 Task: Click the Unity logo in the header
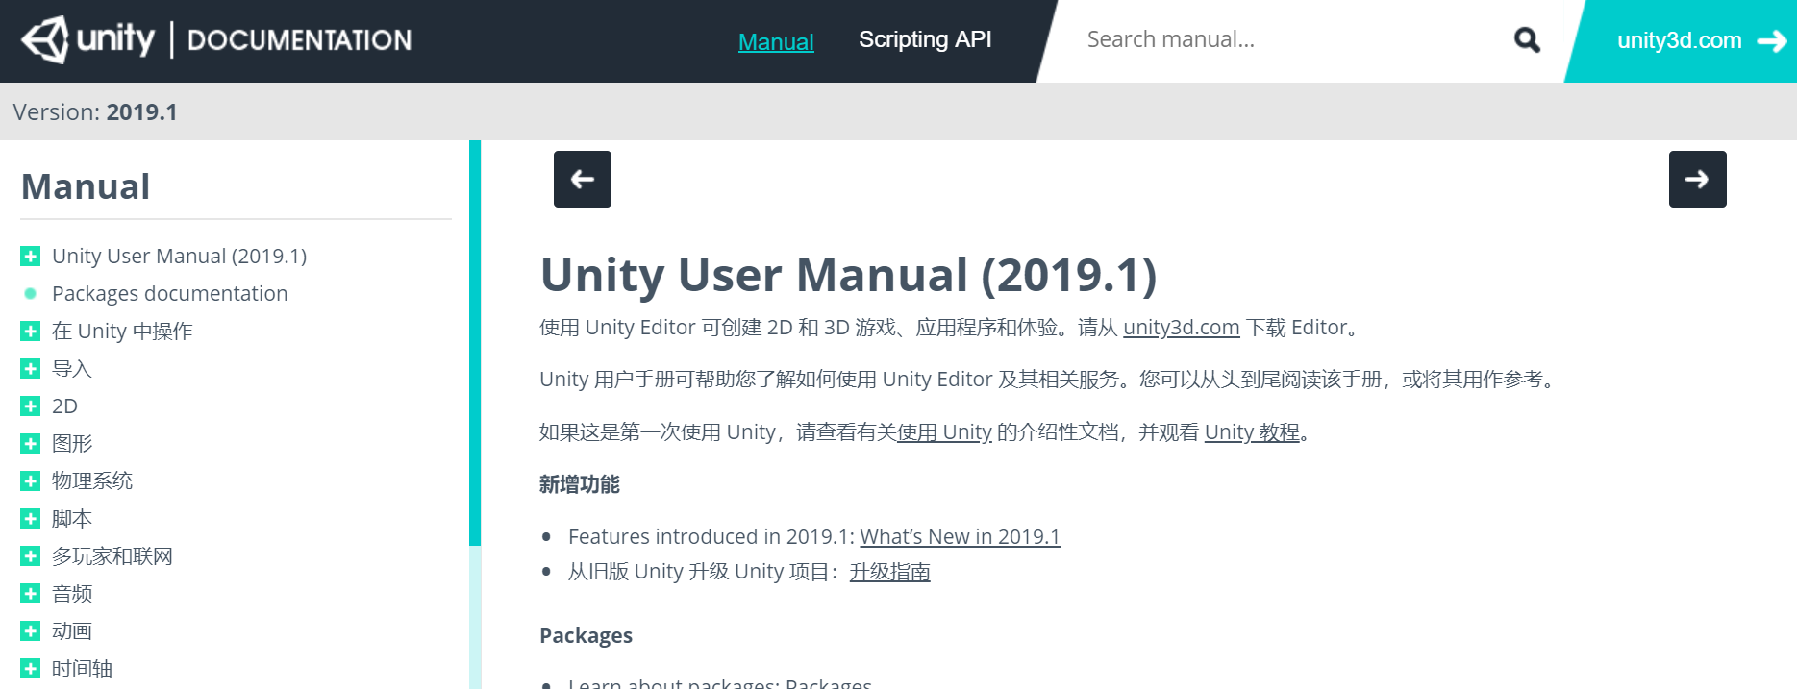[87, 39]
